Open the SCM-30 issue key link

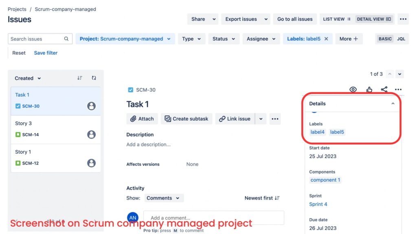(146, 90)
